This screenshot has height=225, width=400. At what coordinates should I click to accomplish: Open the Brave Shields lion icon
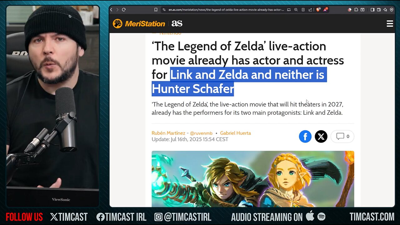318,10
